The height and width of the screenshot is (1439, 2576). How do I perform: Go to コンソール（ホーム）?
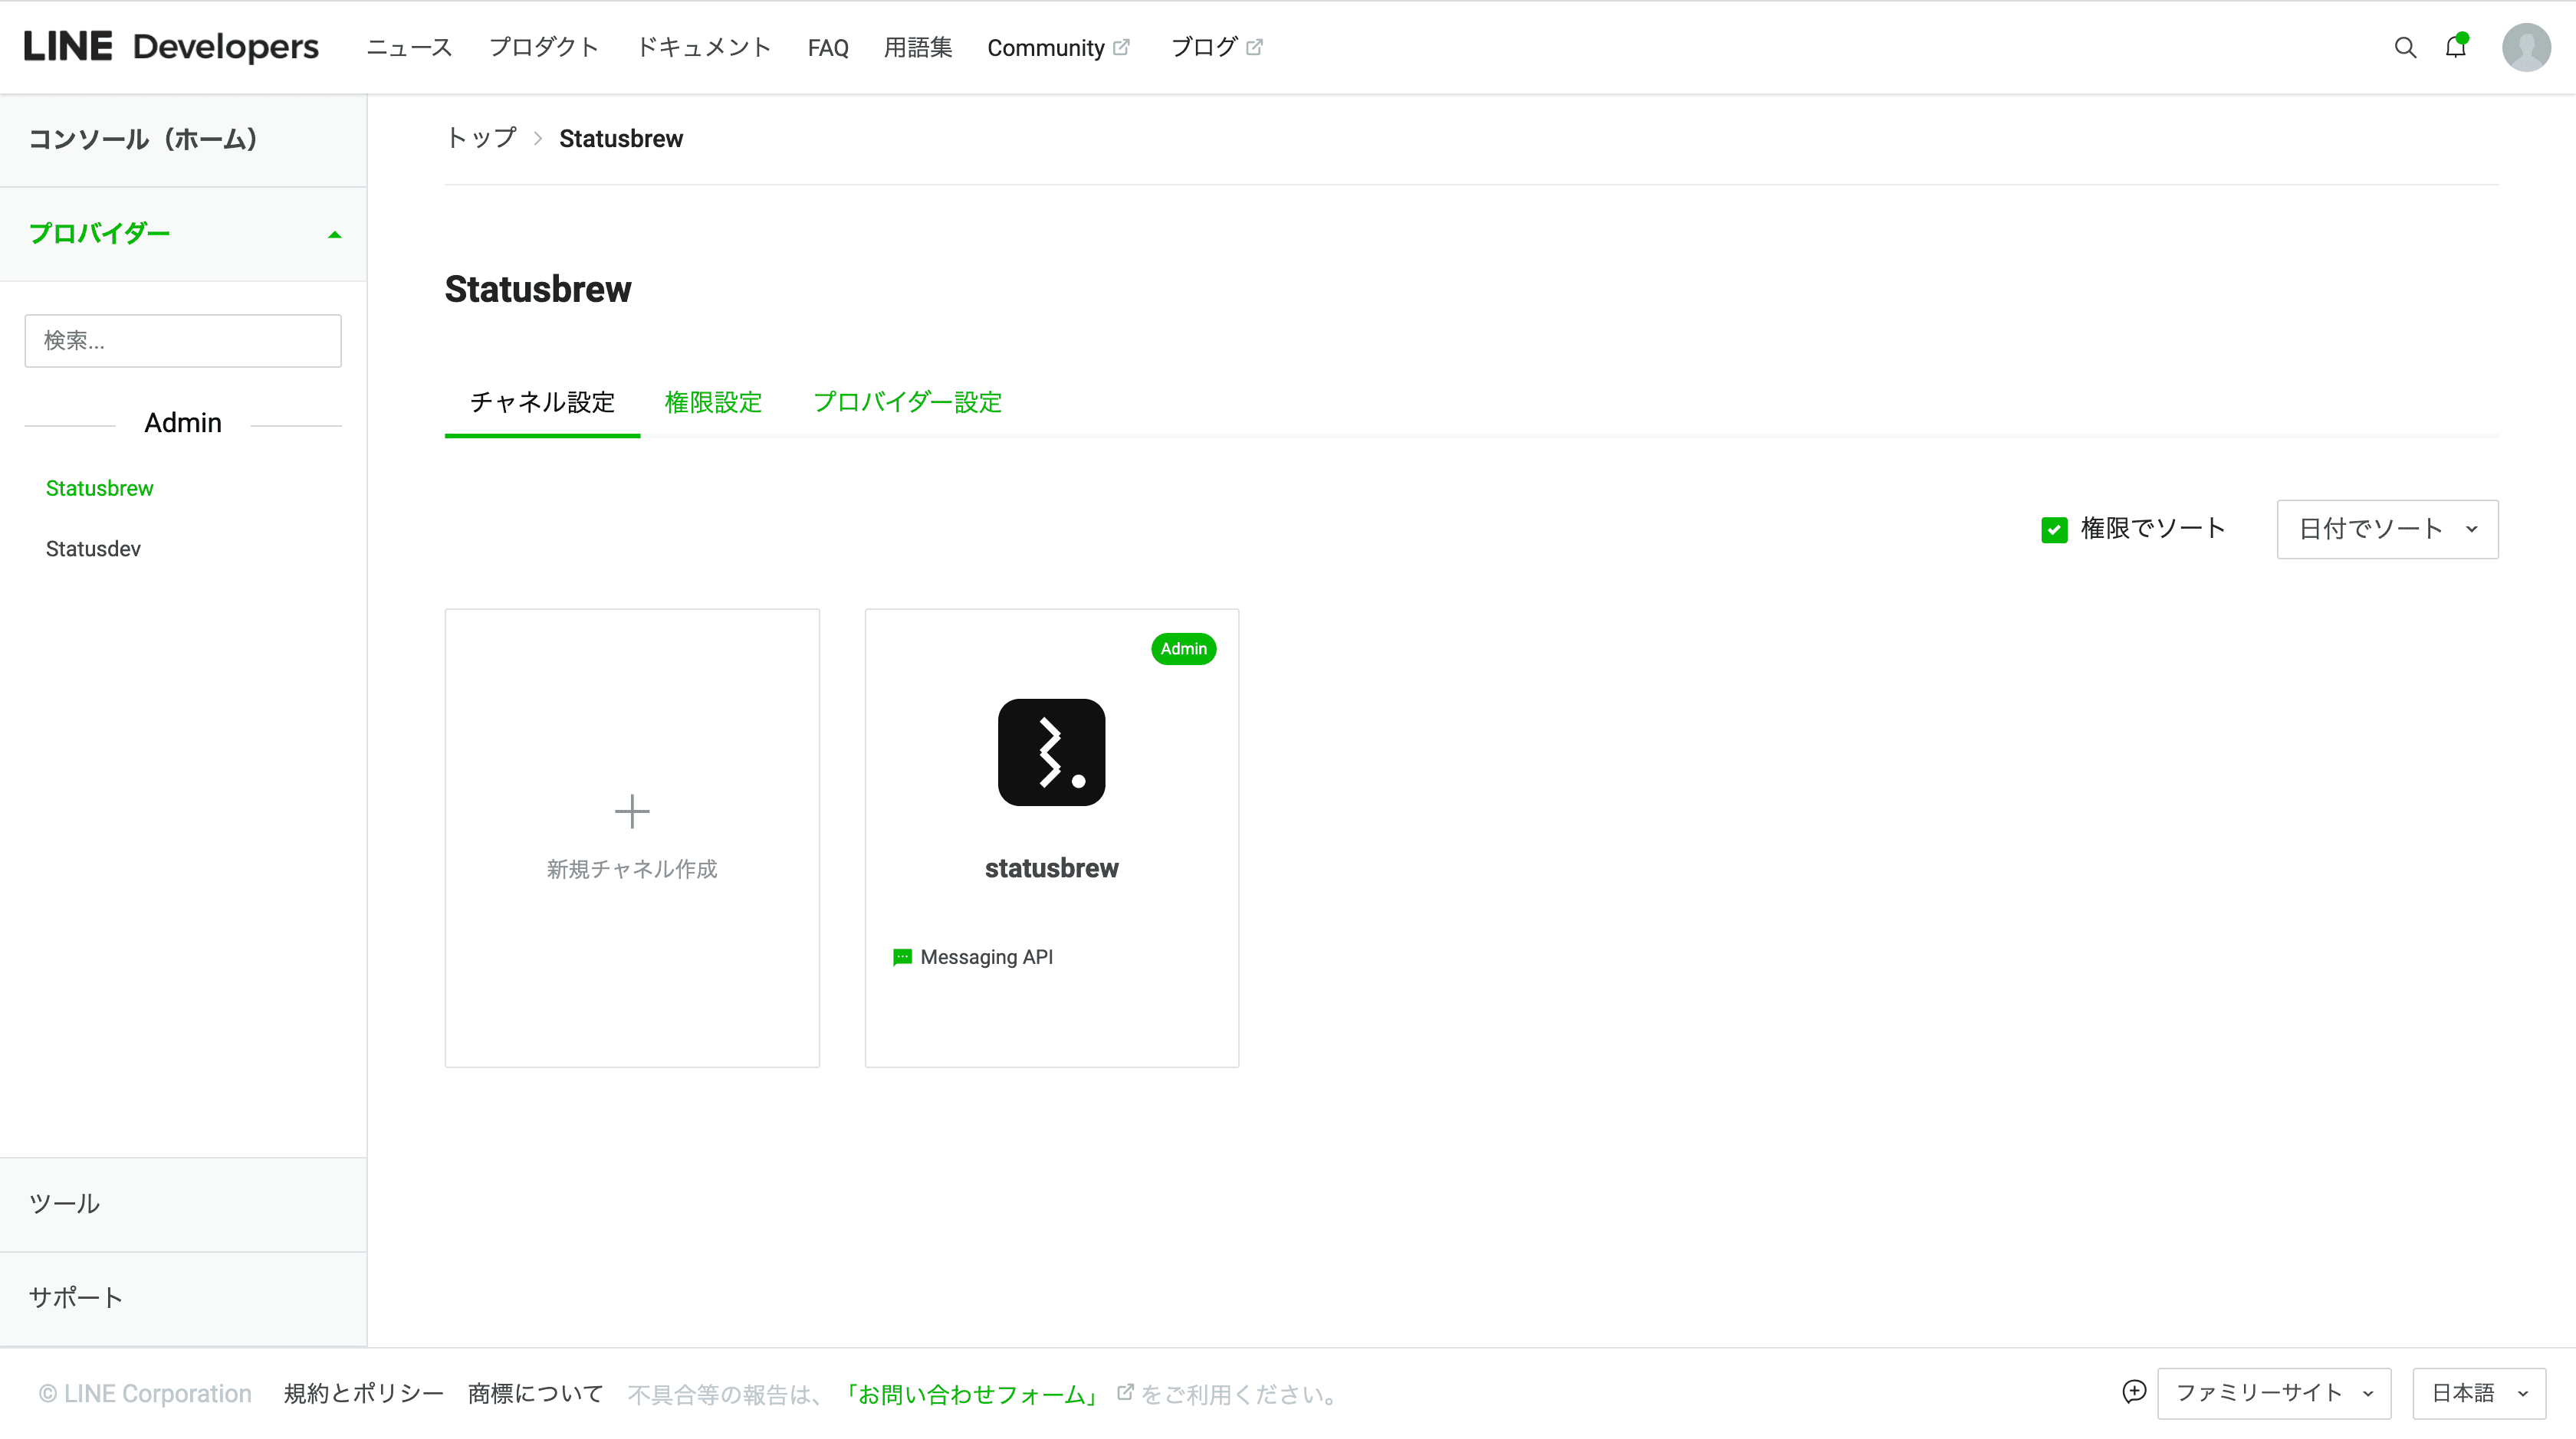[183, 140]
